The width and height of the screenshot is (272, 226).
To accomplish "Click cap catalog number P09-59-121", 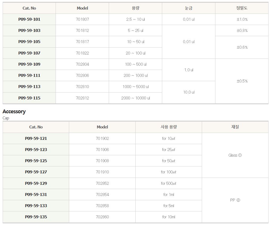I will (36, 139).
